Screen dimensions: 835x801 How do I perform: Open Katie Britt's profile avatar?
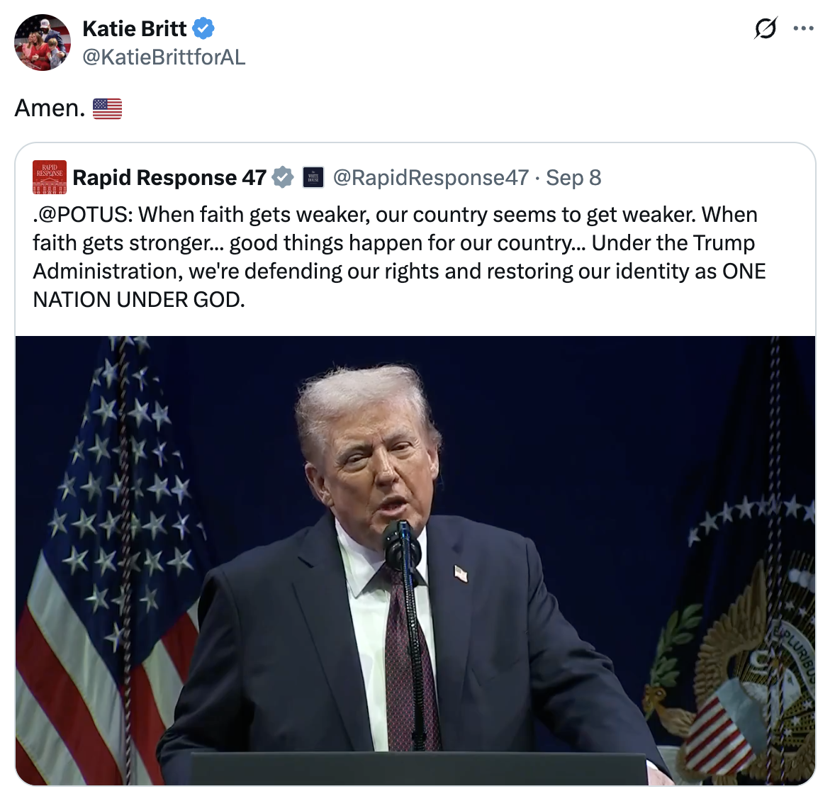coord(43,43)
